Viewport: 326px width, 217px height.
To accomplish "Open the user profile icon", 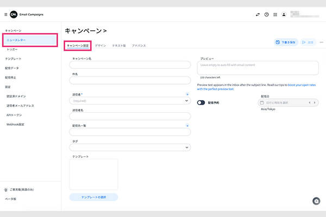I will point(284,15).
